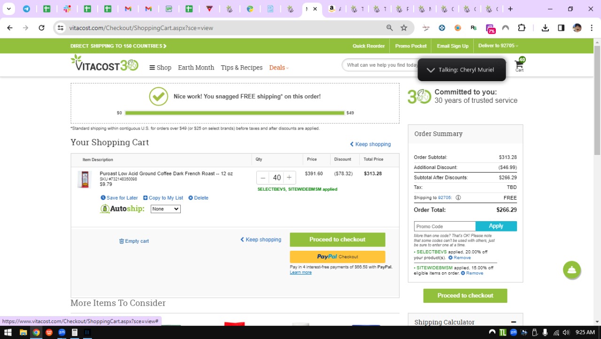This screenshot has height=339, width=601.
Task: Click Proceed to checkout under Order Summary
Action: tap(465, 295)
